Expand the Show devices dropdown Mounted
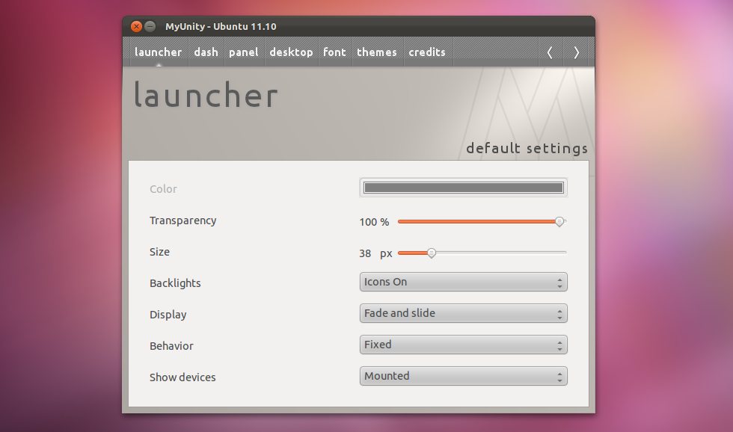Image resolution: width=733 pixels, height=432 pixels. pos(463,376)
